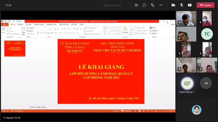
Task: Unmute the microphone in Teams
Action: (x=181, y=5)
